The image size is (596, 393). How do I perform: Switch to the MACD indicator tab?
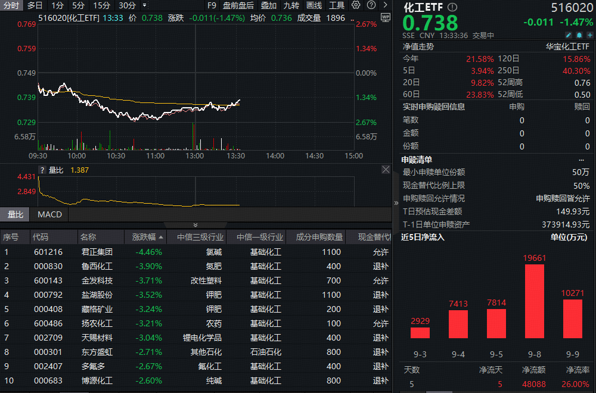pos(48,214)
